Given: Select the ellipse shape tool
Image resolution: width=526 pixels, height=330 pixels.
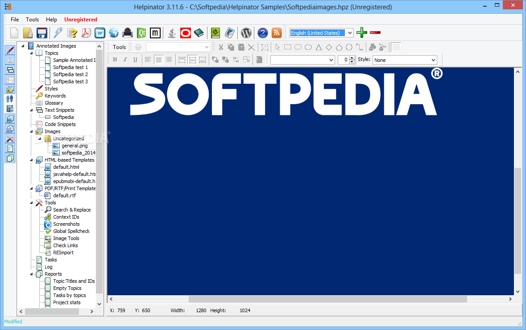Looking at the screenshot, I should pyautogui.click(x=308, y=47).
